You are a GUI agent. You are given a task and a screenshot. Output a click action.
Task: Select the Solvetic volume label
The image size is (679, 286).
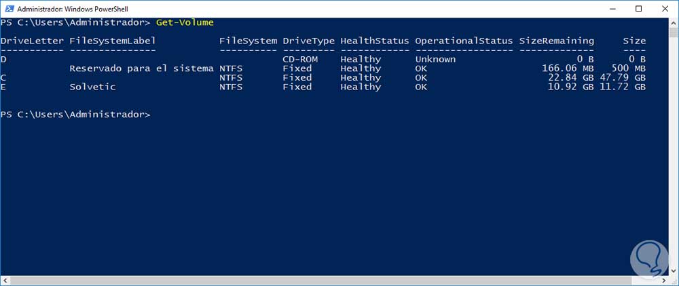92,87
